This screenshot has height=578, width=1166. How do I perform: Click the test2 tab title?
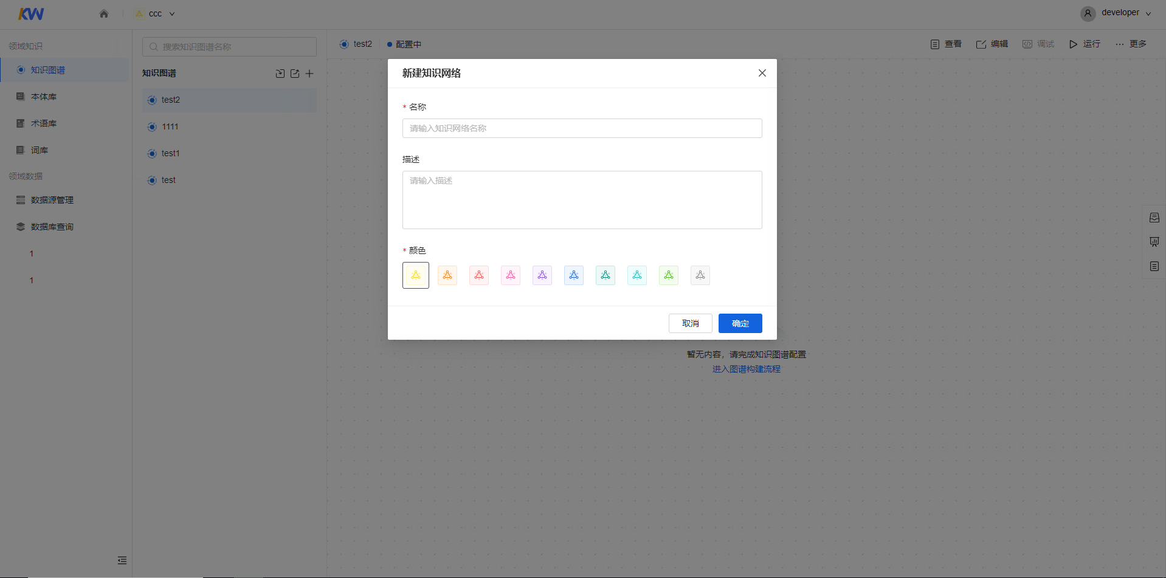pyautogui.click(x=363, y=44)
